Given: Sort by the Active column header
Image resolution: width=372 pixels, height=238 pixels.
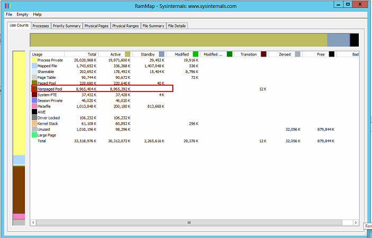Looking at the screenshot, I should pos(115,54).
